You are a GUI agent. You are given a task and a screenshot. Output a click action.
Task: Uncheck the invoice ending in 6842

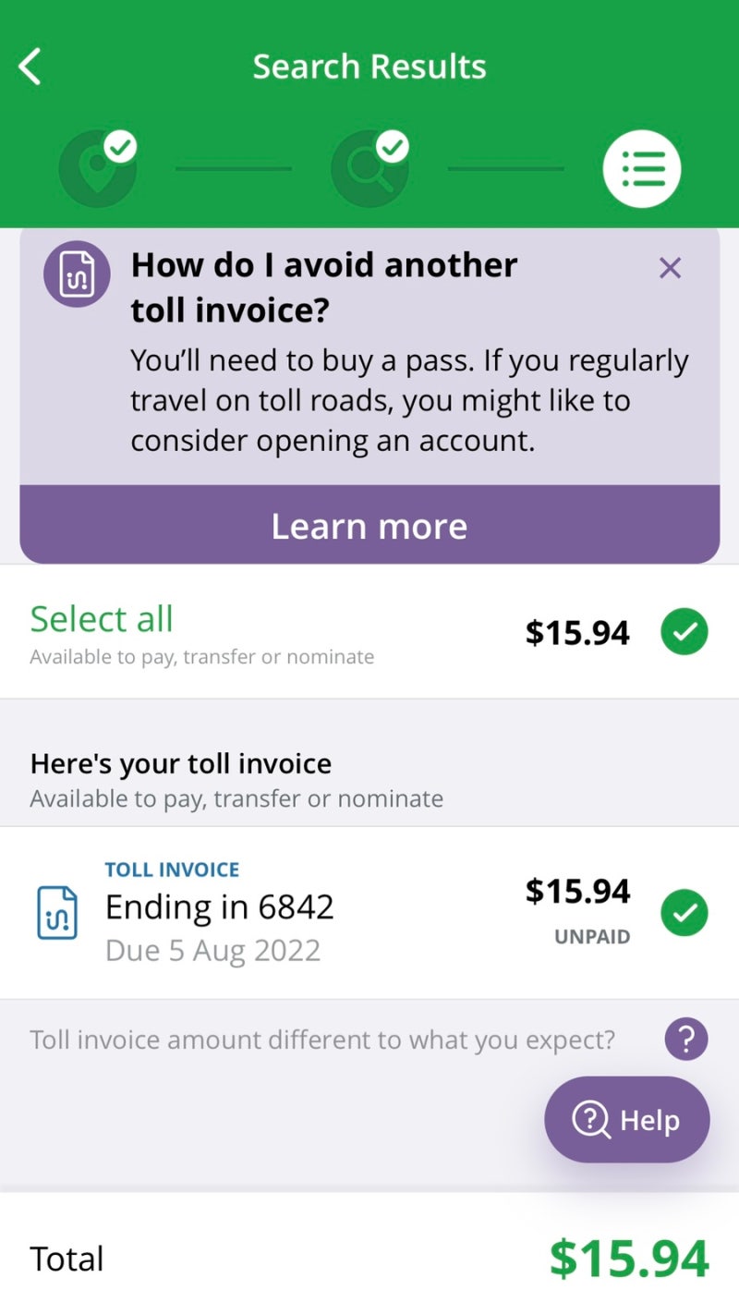pyautogui.click(x=684, y=913)
